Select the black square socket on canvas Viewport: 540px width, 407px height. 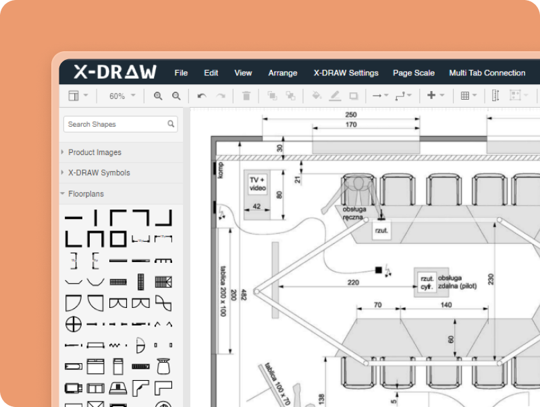pos(379,270)
